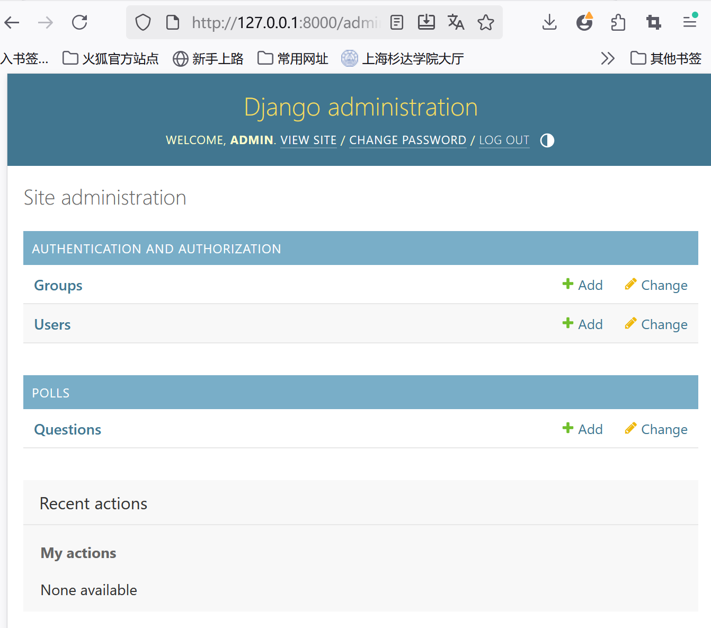The width and height of the screenshot is (711, 628).
Task: Reload the page with the refresh icon
Action: coord(79,22)
